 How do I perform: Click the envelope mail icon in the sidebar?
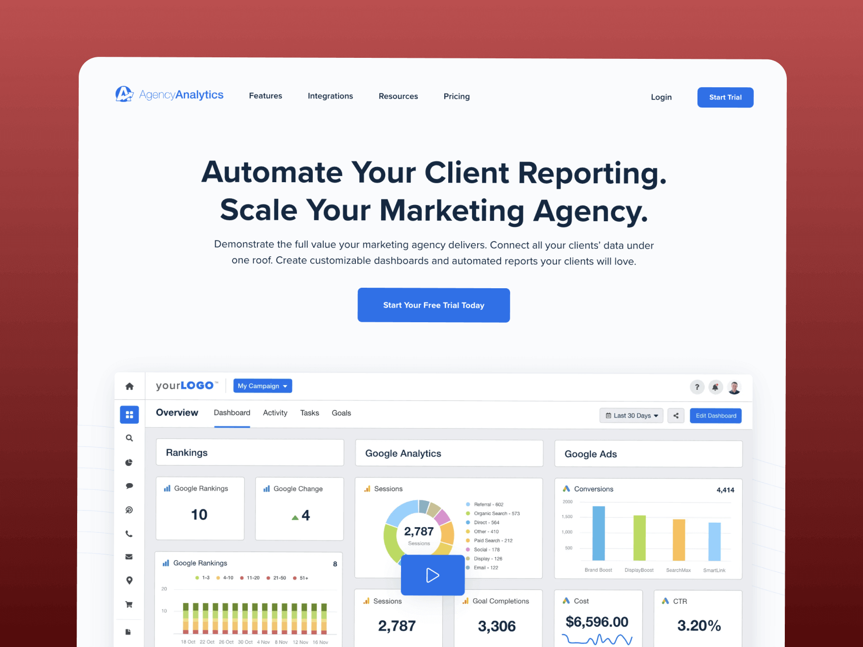pos(129,557)
